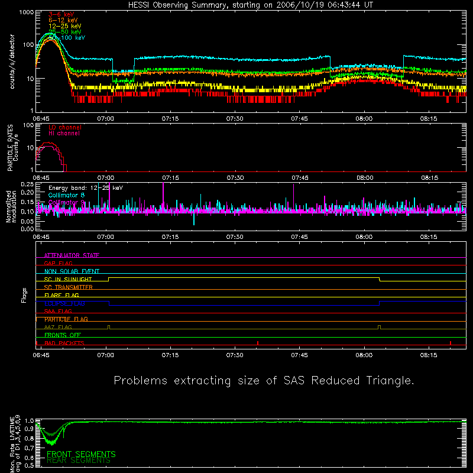473x473 pixels.
Task: Select the LO channel legend label
Action: click(65, 127)
